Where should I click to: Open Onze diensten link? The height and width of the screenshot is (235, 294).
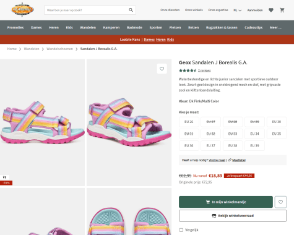pyautogui.click(x=170, y=10)
